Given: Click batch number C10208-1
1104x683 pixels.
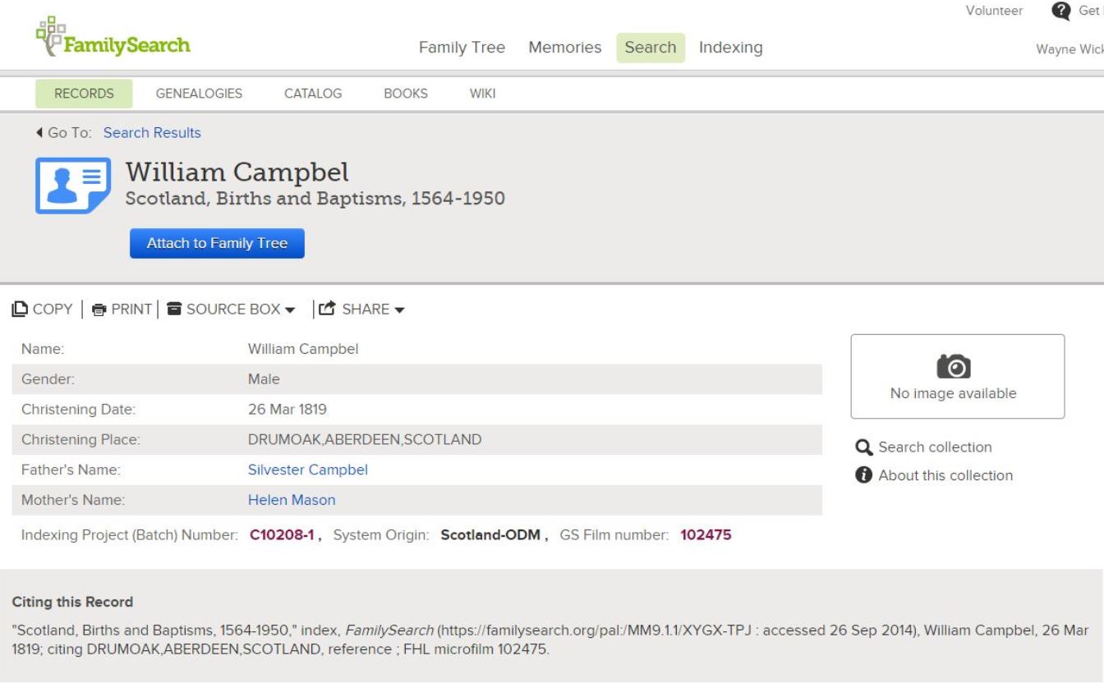Looking at the screenshot, I should tap(283, 535).
